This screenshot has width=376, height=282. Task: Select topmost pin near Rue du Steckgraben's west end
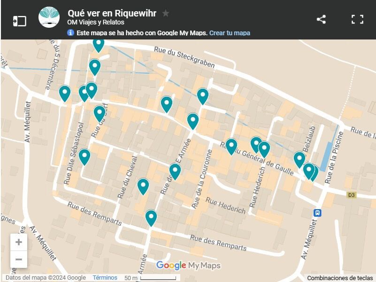coord(99,45)
